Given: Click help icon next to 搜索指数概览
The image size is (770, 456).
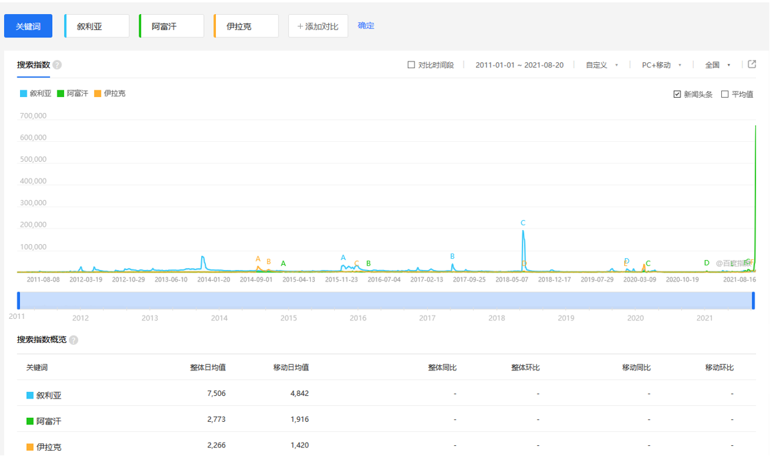Looking at the screenshot, I should [x=74, y=340].
